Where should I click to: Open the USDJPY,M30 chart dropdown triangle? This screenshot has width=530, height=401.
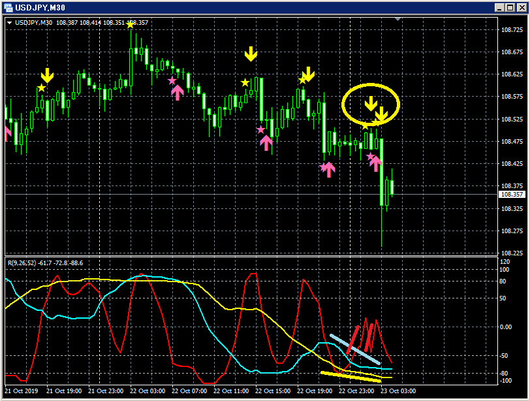click(9, 23)
